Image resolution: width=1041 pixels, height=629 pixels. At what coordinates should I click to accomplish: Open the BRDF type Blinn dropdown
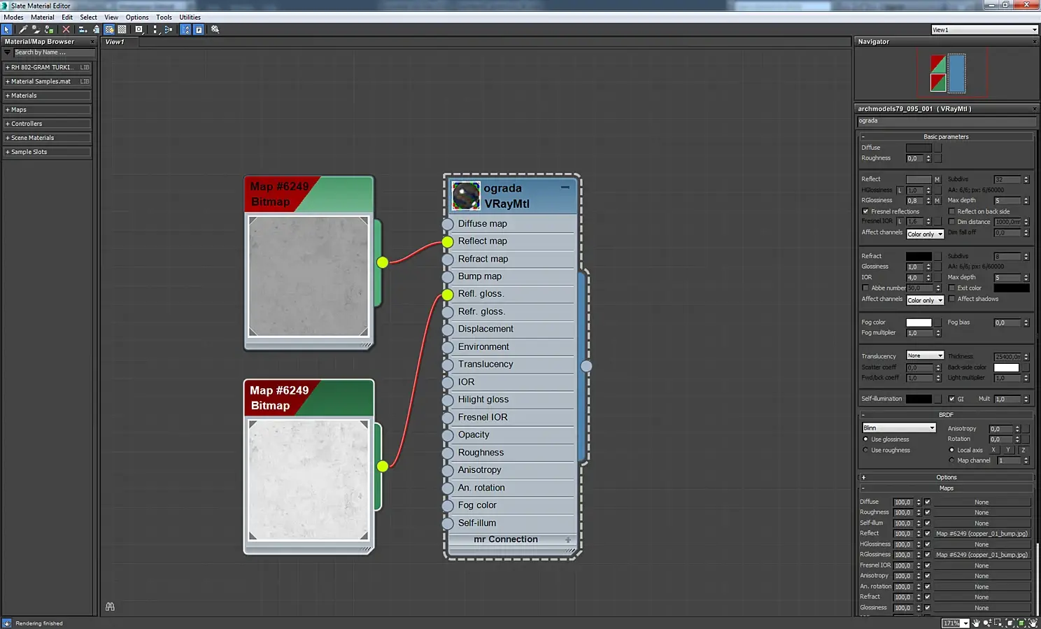pyautogui.click(x=898, y=428)
